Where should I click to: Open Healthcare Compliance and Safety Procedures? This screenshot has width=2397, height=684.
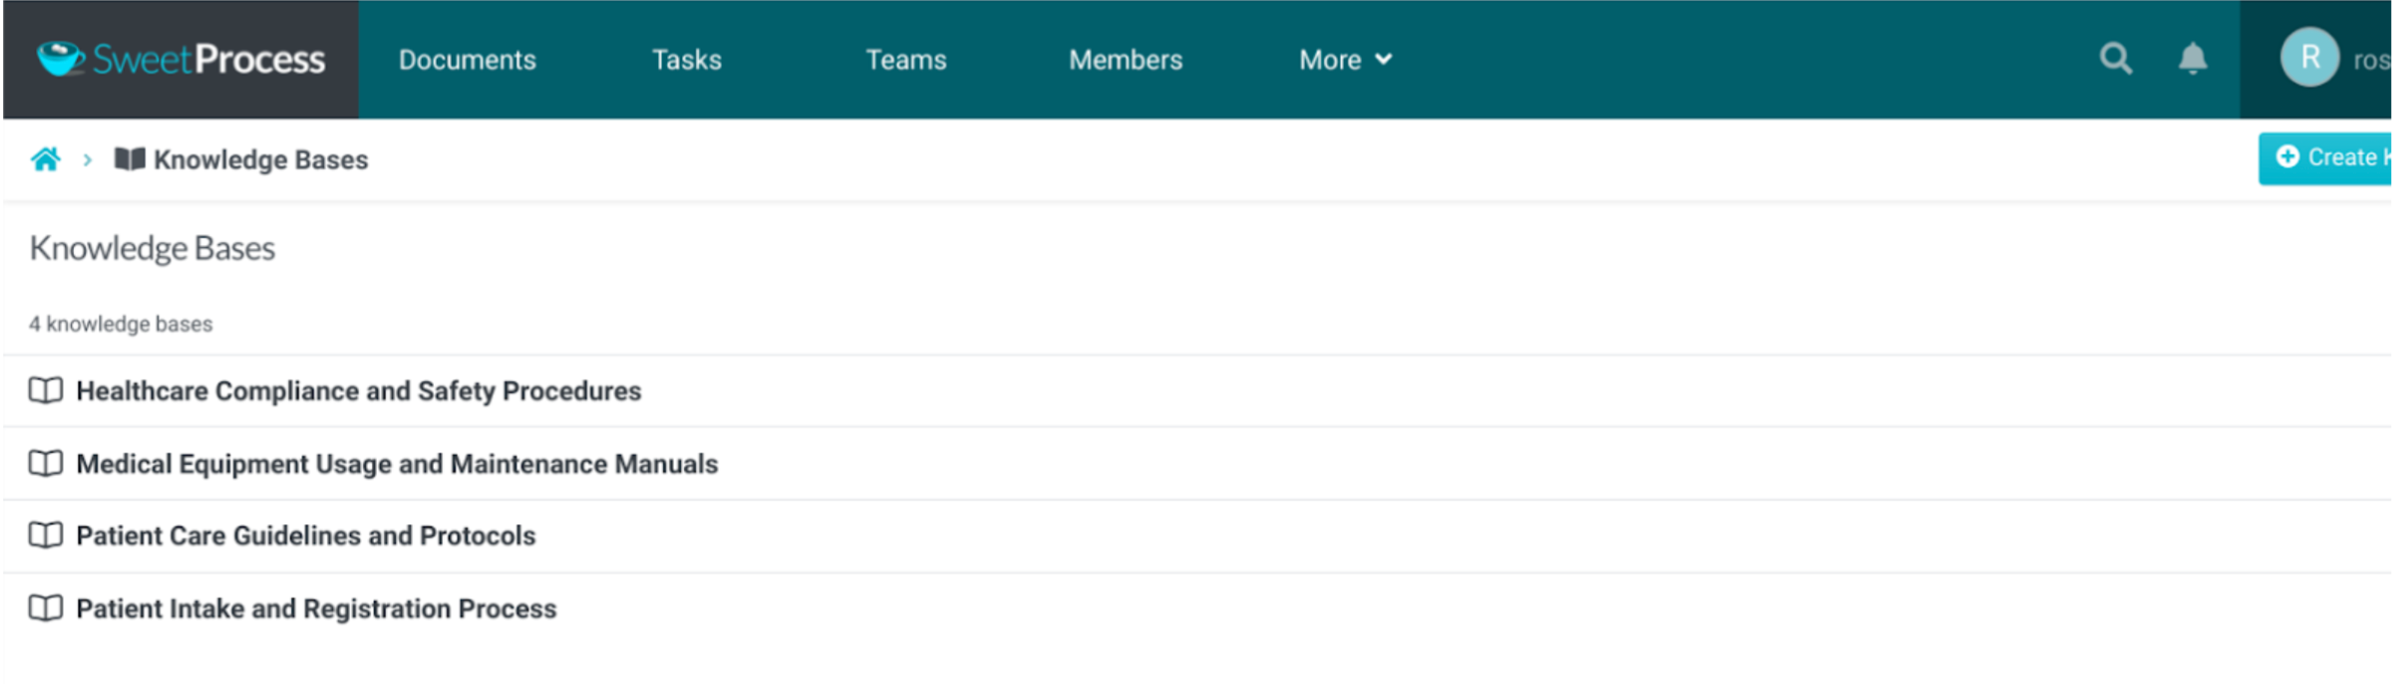tap(358, 391)
